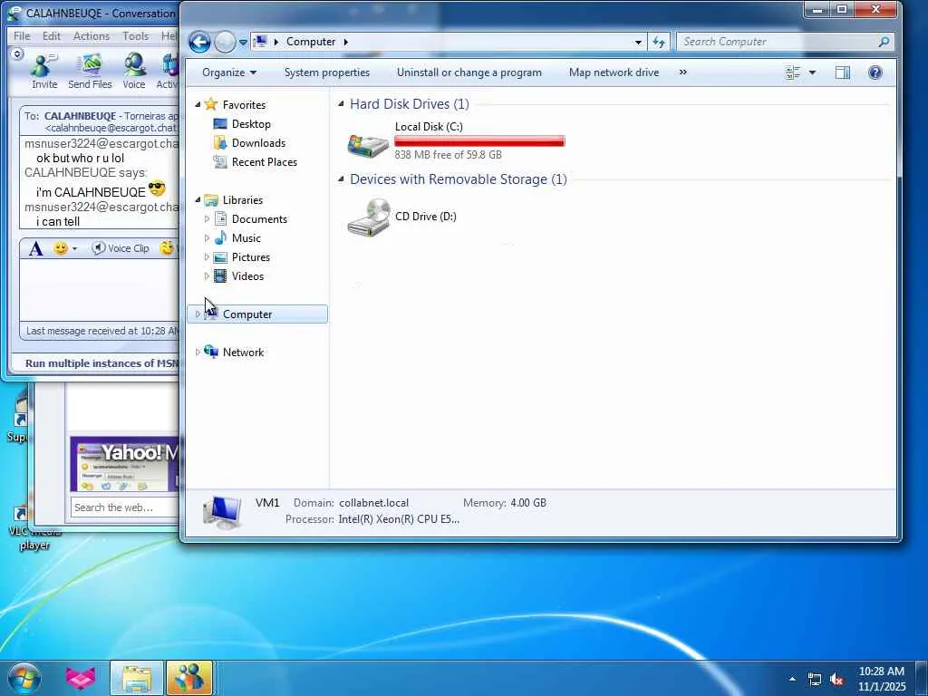
Task: Click the winks icon in Conversation toolbar
Action: pos(168,248)
